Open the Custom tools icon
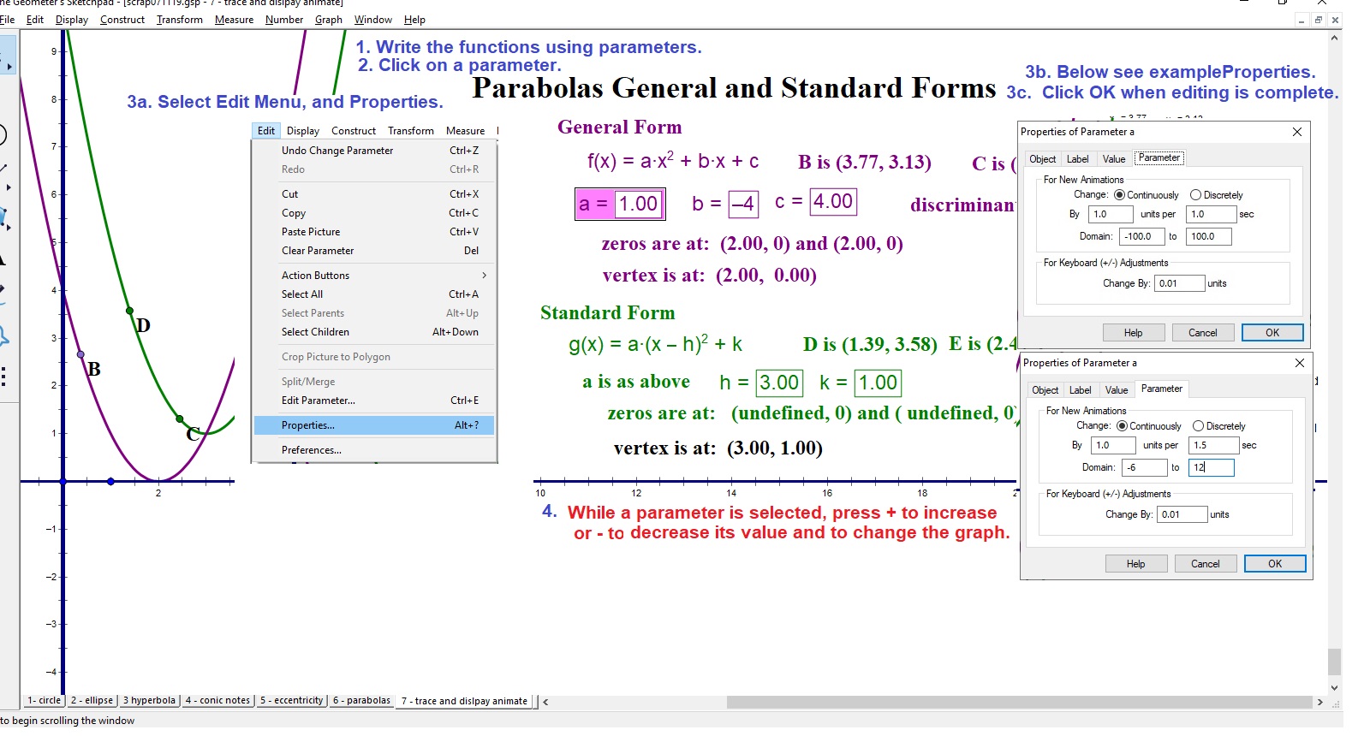The image size is (1370, 736). (3, 377)
